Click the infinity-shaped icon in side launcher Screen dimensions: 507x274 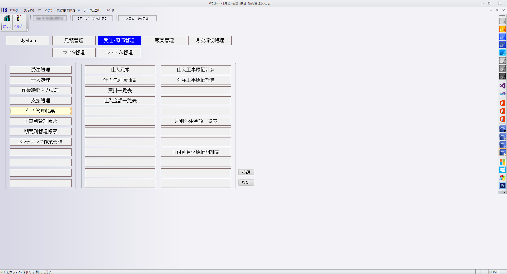pyautogui.click(x=502, y=94)
